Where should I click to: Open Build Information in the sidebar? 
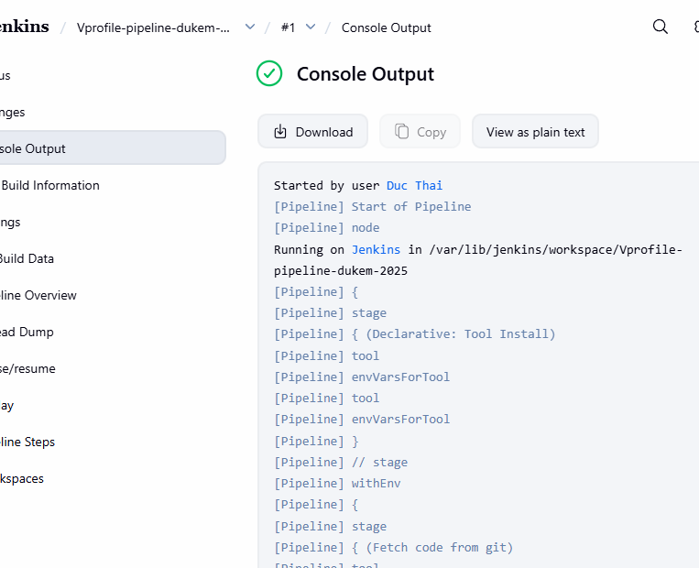(x=50, y=185)
